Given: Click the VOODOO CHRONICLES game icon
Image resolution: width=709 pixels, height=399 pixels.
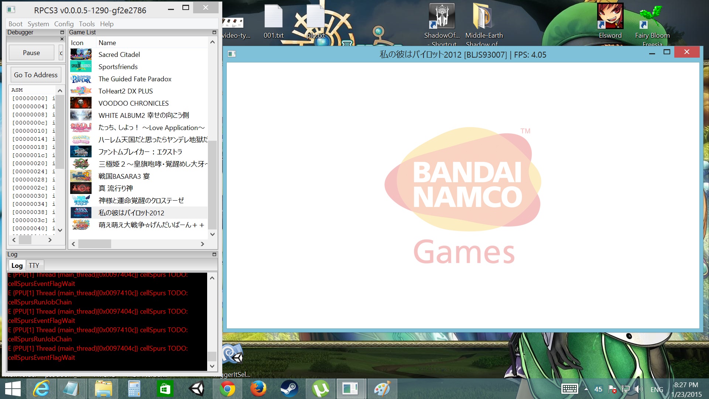Looking at the screenshot, I should [x=81, y=103].
